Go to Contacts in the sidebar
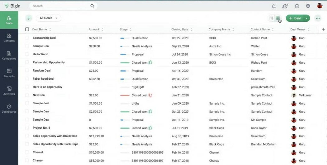 click(9, 38)
